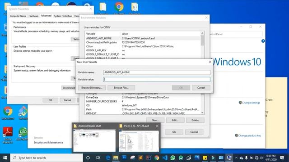Screen dimensions: 289x162
Task: Show hidden system tray icons
Action: [236, 158]
